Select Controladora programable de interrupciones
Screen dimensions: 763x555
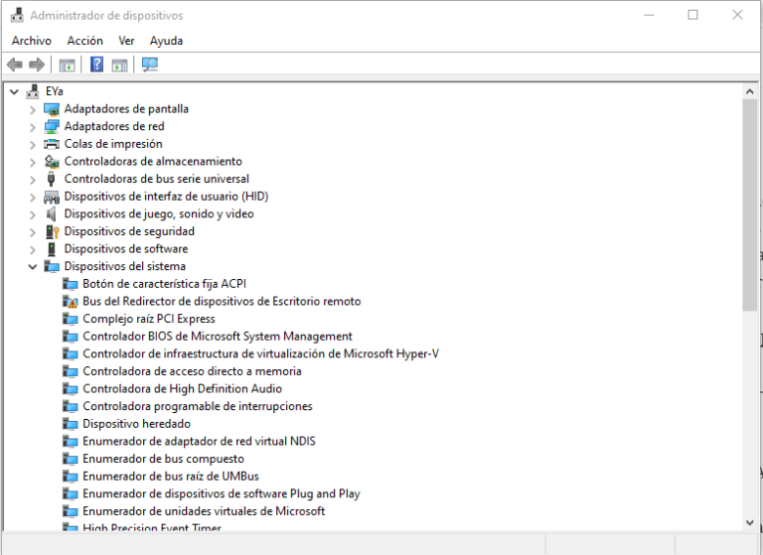click(198, 407)
